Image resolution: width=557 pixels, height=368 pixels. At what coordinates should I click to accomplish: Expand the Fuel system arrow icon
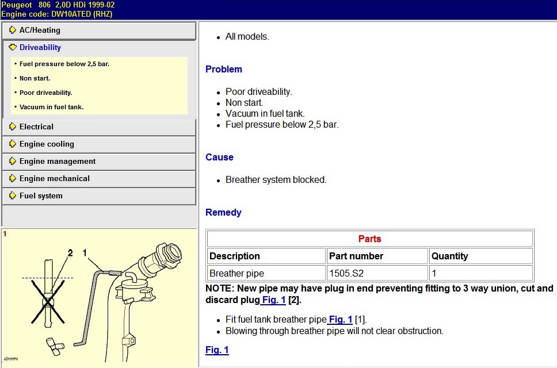[13, 195]
